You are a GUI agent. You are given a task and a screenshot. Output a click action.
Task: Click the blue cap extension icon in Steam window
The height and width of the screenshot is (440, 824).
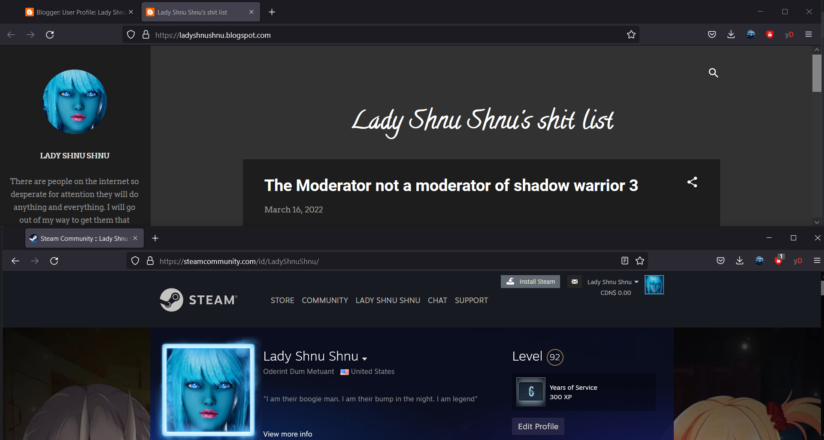(x=759, y=261)
